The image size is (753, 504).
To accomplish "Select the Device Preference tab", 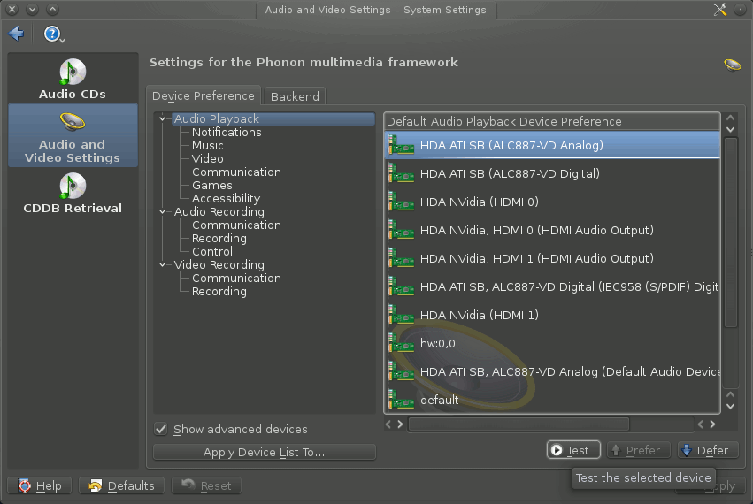I will 204,96.
